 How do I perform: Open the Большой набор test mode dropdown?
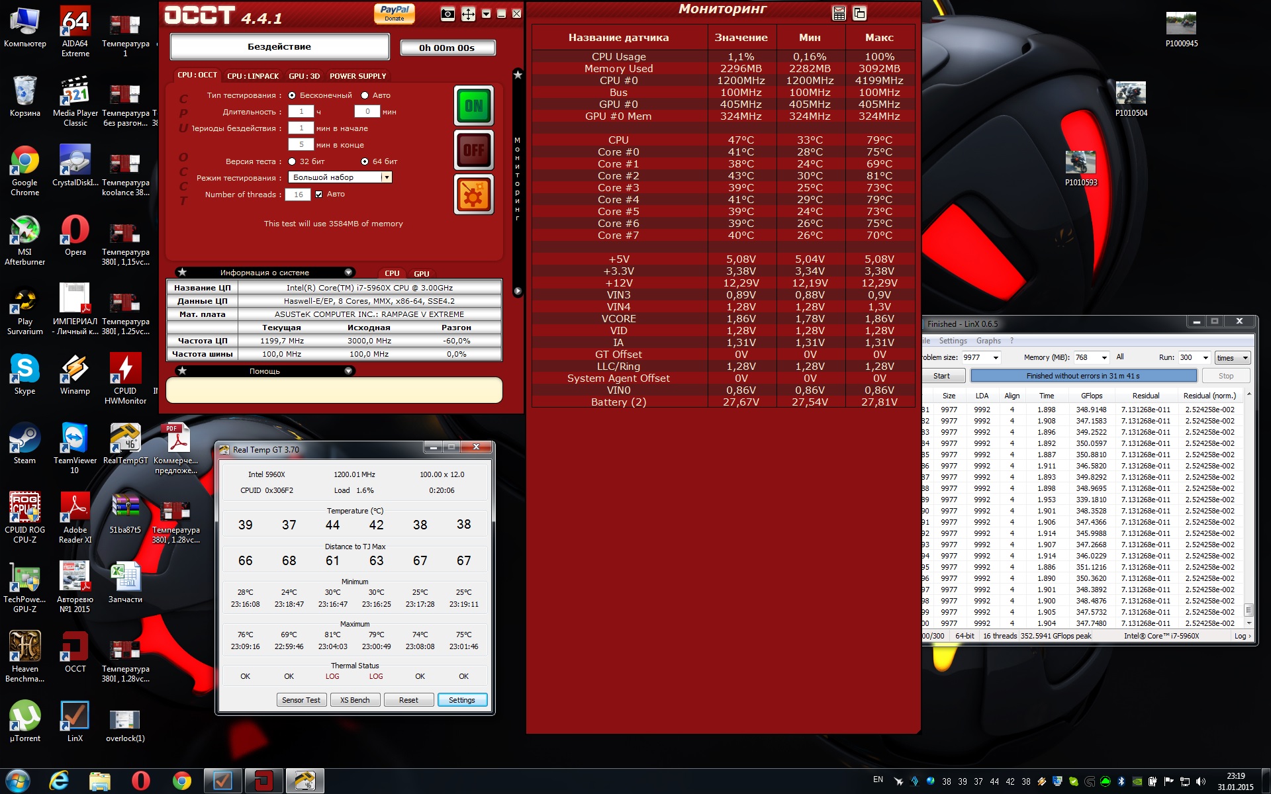tap(386, 177)
